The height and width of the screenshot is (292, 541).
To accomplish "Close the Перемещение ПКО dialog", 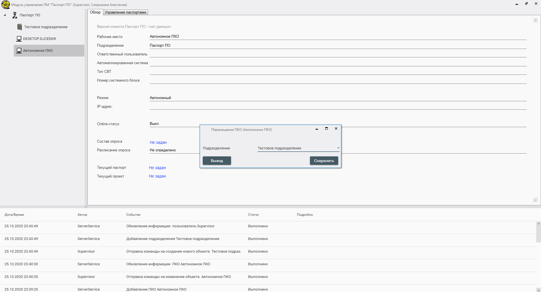I will point(336,129).
